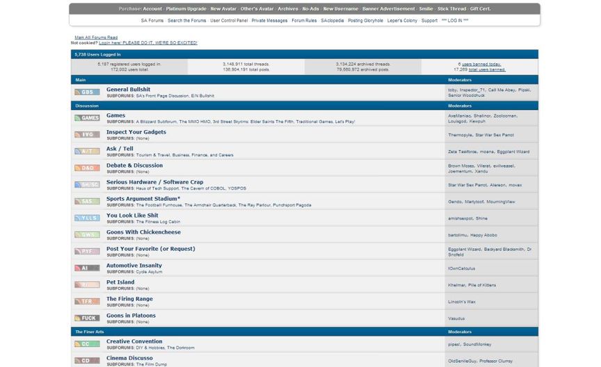Click Mark All Forums Read link
601x367 pixels.
pyautogui.click(x=96, y=38)
